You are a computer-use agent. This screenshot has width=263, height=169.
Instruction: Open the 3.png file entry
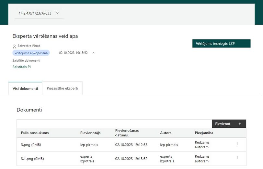31,145
